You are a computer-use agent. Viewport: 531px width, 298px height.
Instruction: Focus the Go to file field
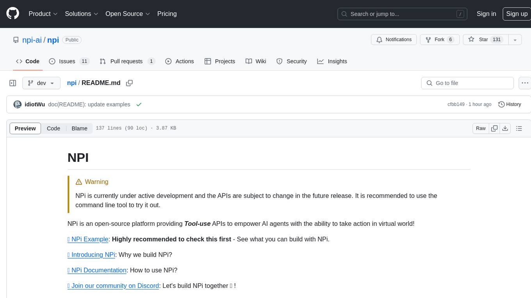467,83
